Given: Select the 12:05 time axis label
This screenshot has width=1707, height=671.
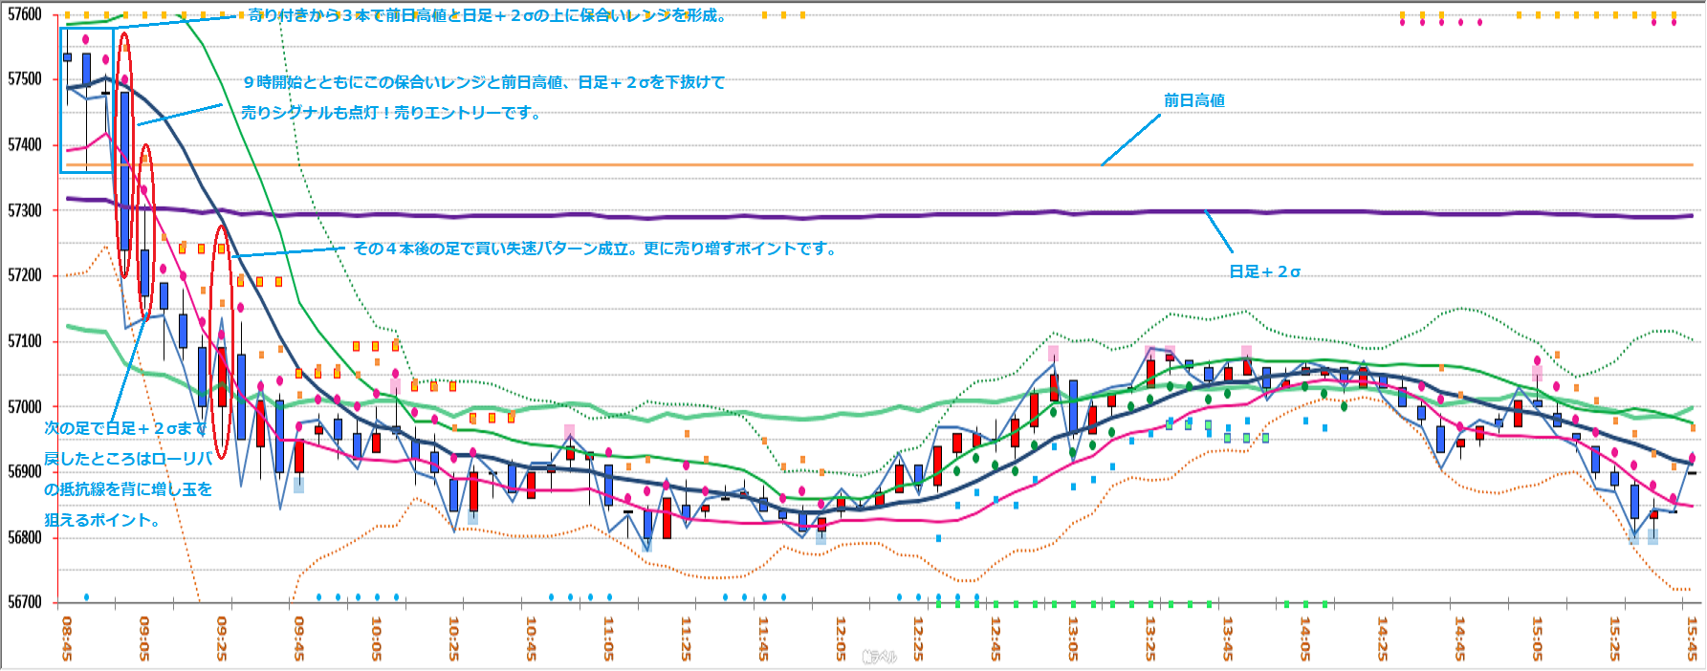Looking at the screenshot, I should click(x=841, y=638).
